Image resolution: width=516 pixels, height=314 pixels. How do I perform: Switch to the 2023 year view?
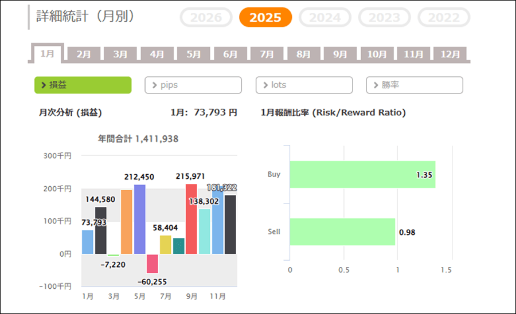coord(385,17)
